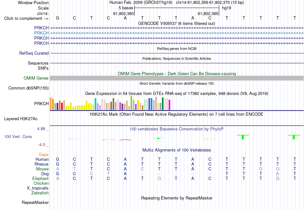Click the Mouse species label

point(42,169)
